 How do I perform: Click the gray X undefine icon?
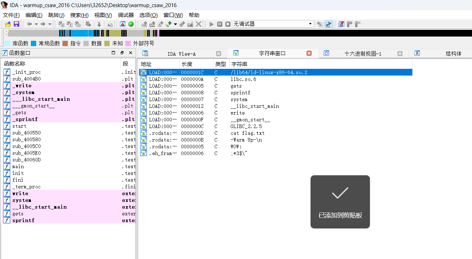click(x=199, y=24)
